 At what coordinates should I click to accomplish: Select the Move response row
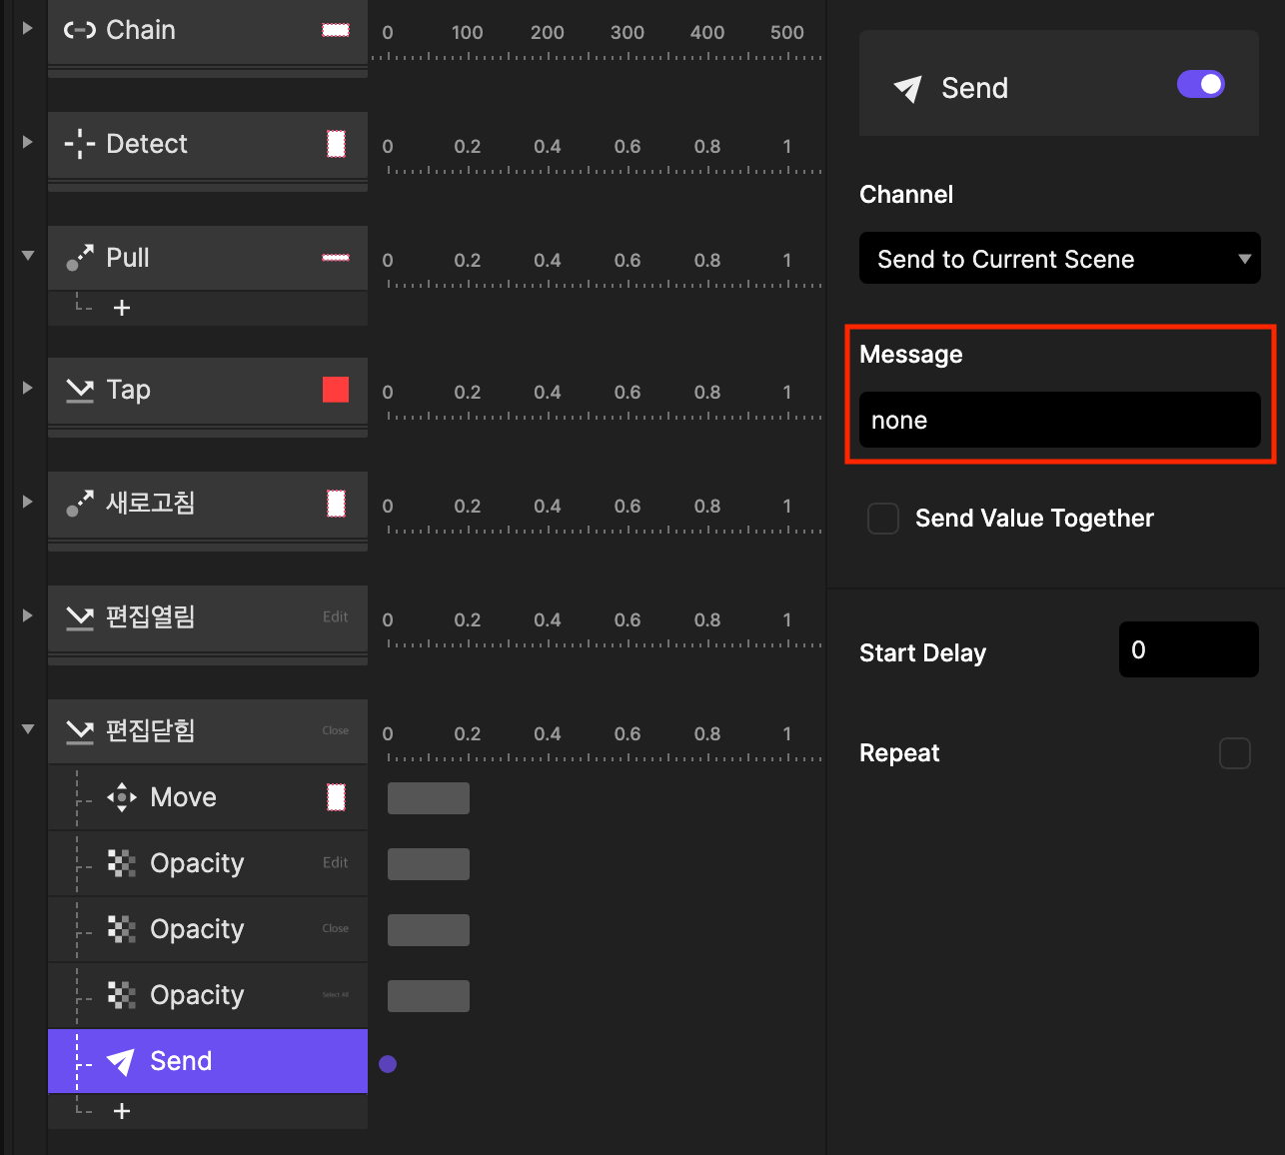coord(208,797)
